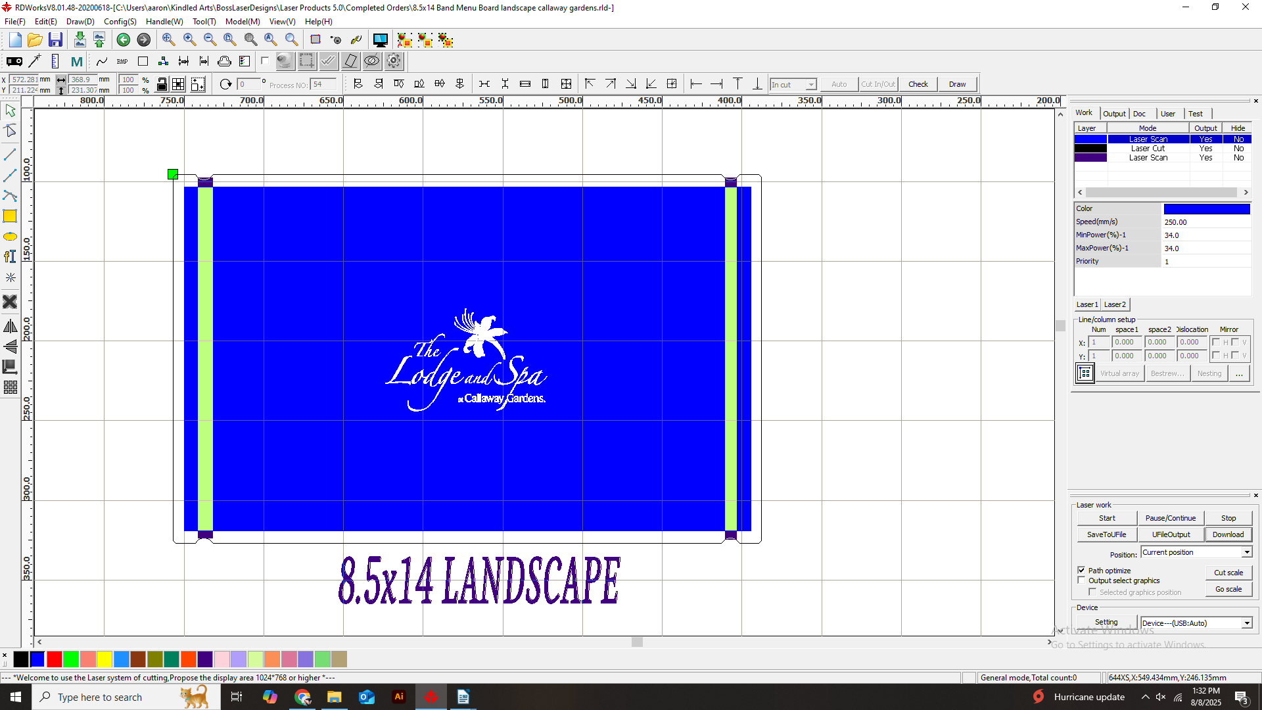
Task: Open the Config menu
Action: 120,22
